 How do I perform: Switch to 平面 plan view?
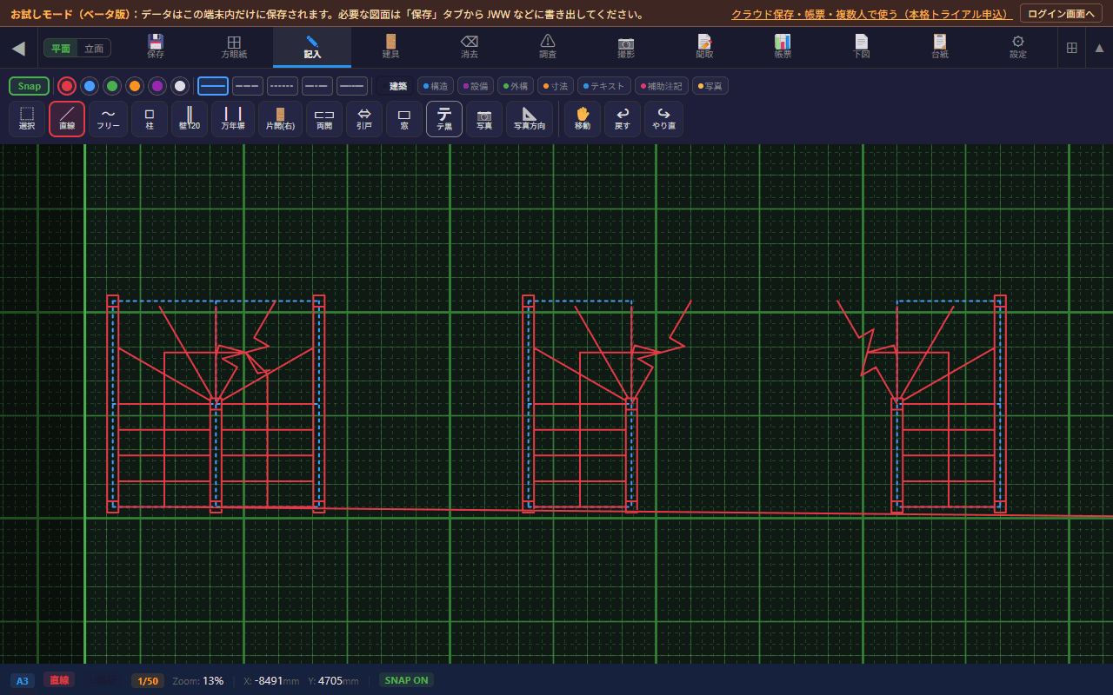61,48
